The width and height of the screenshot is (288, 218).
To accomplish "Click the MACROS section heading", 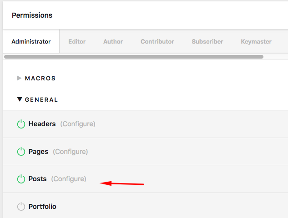I will (40, 79).
